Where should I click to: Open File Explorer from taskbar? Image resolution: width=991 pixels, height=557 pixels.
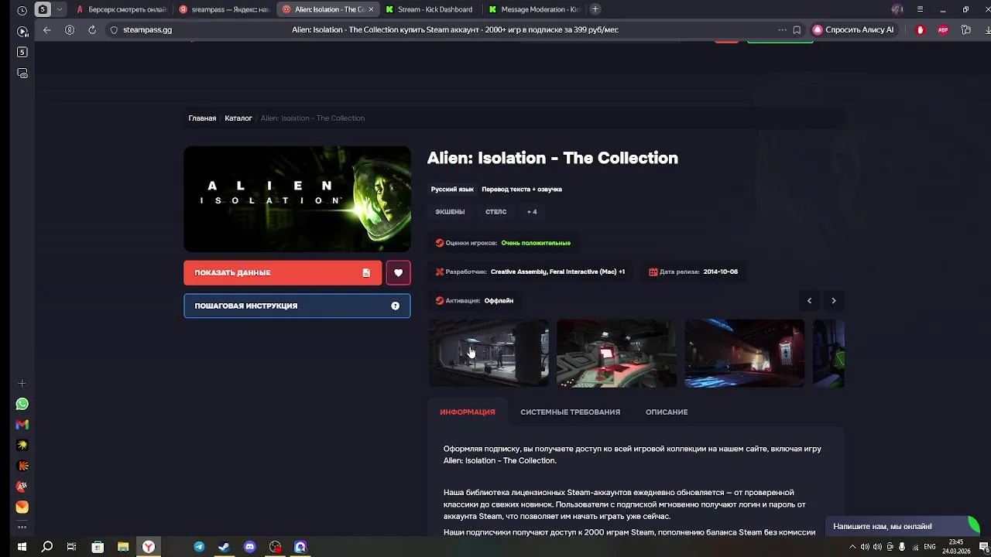[123, 547]
